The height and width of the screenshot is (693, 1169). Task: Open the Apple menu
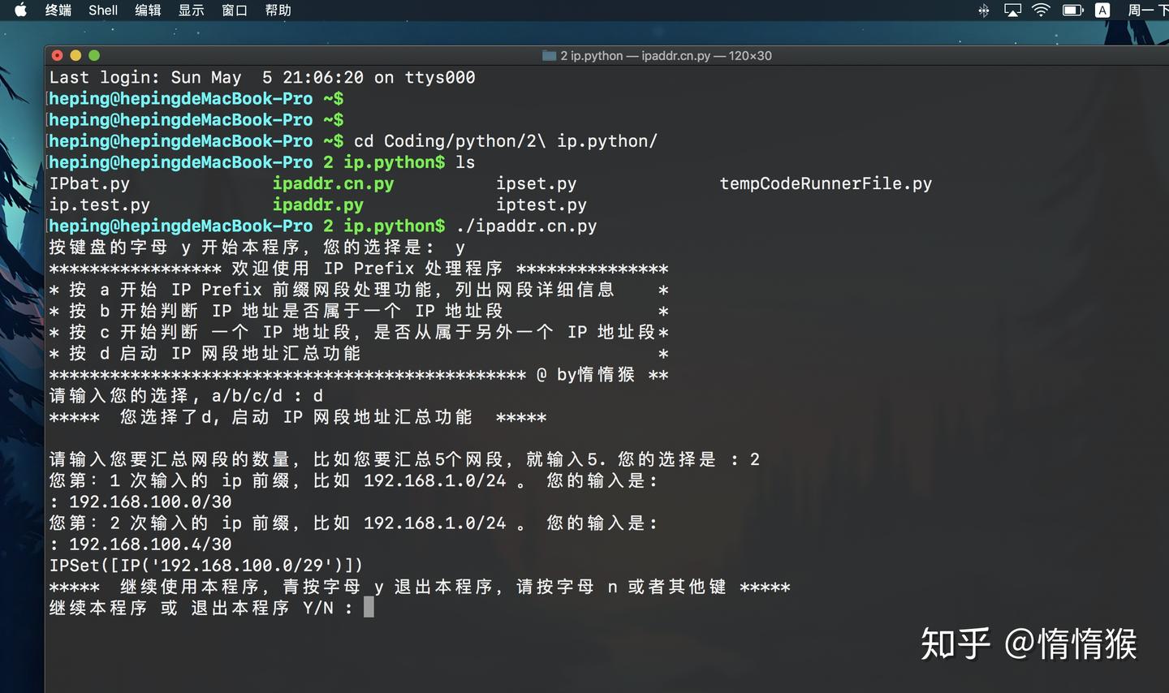click(22, 11)
